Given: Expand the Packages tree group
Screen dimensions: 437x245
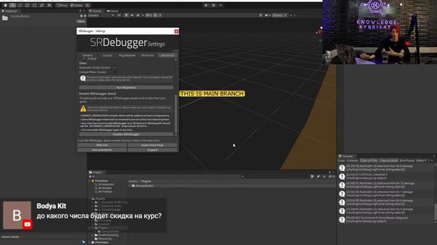Looking at the screenshot, I should 89,242.
